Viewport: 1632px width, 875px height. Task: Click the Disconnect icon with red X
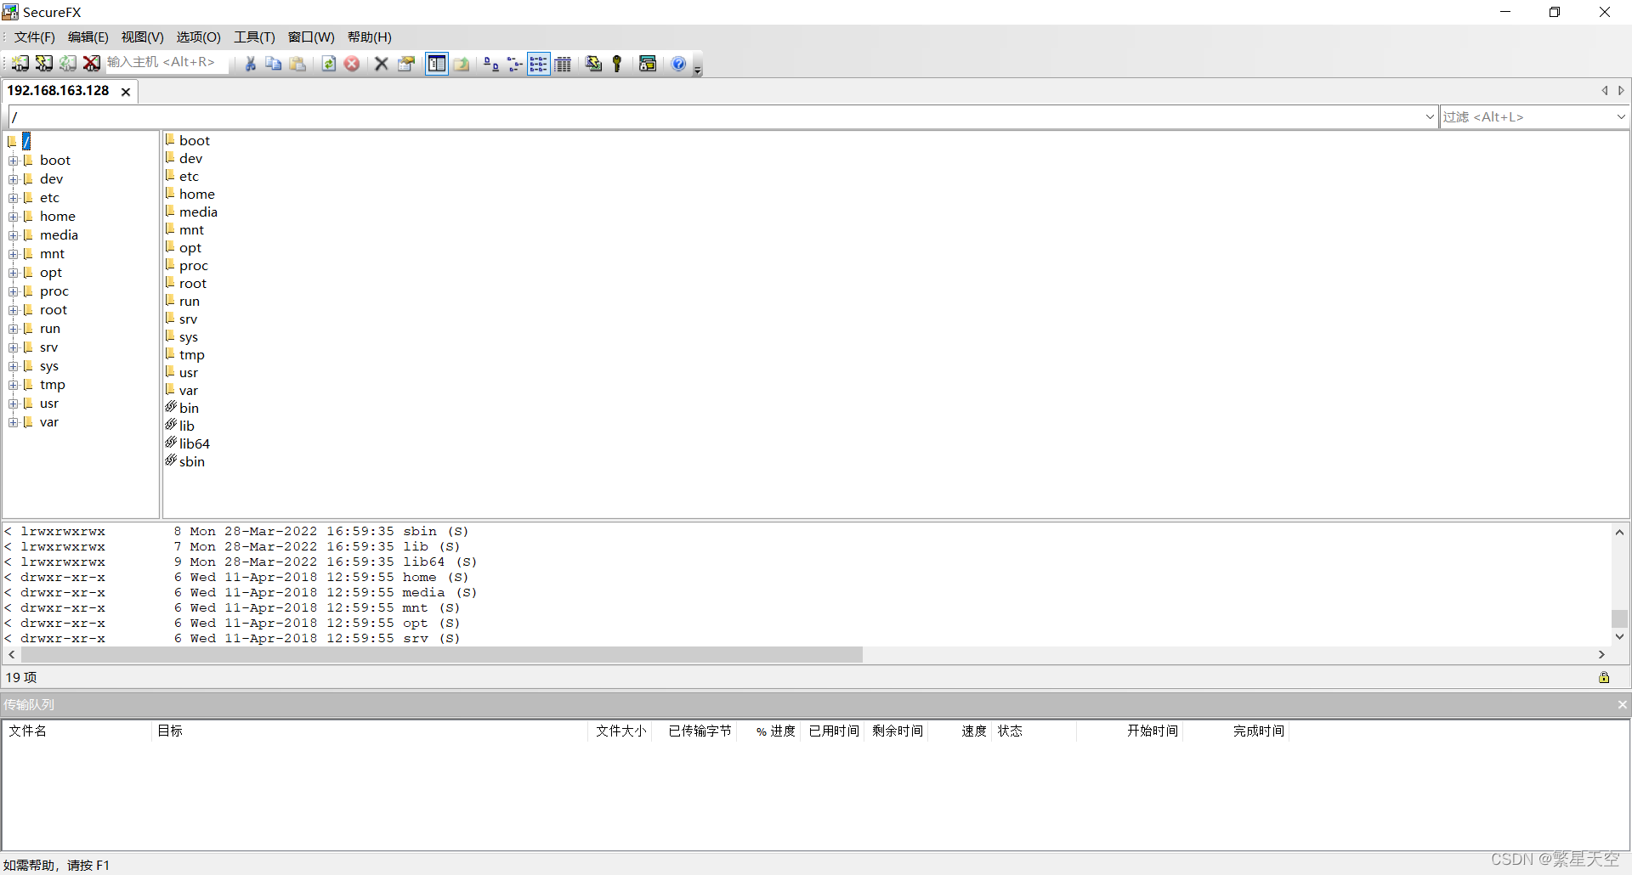pyautogui.click(x=91, y=64)
